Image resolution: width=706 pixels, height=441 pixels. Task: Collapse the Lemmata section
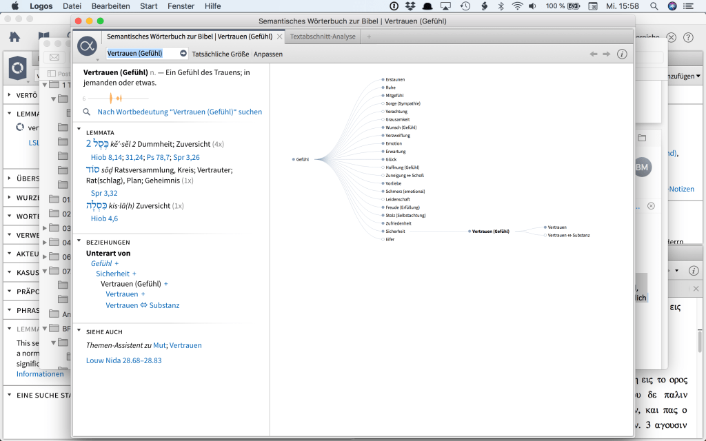[79, 132]
